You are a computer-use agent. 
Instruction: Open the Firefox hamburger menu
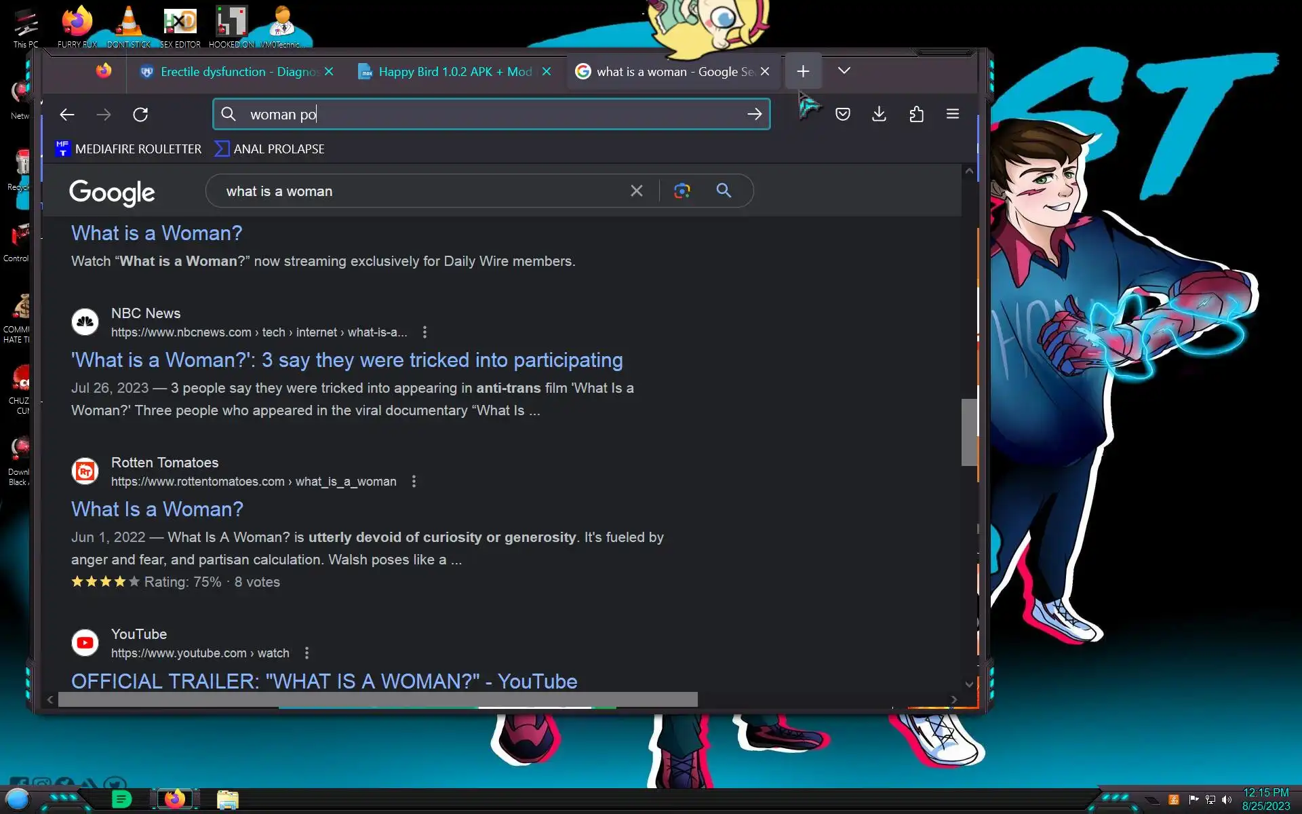[x=952, y=114]
